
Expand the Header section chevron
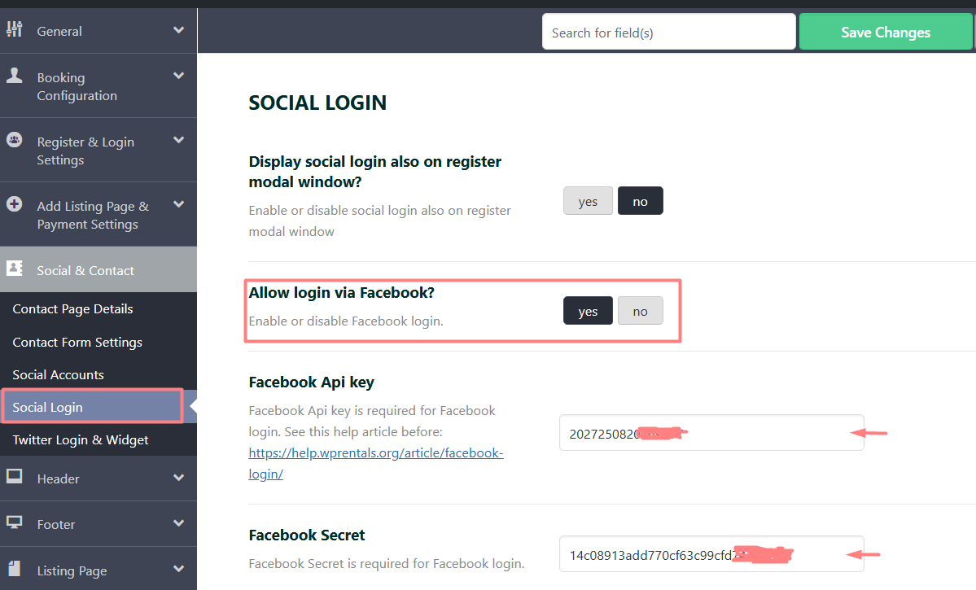(x=178, y=478)
